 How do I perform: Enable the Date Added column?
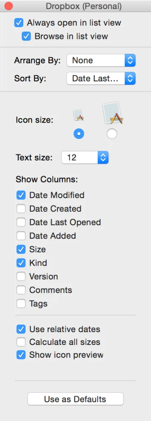pyautogui.click(x=21, y=236)
